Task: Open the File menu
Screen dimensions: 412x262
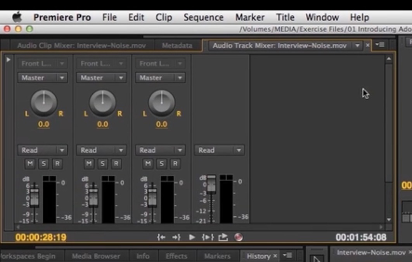Action: pos(109,17)
